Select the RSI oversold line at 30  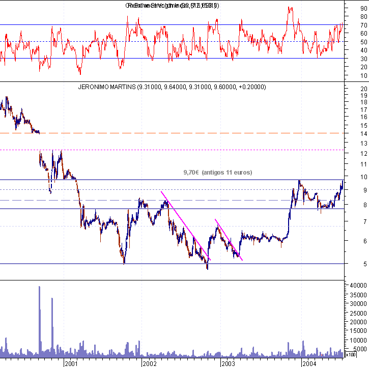click(172, 59)
